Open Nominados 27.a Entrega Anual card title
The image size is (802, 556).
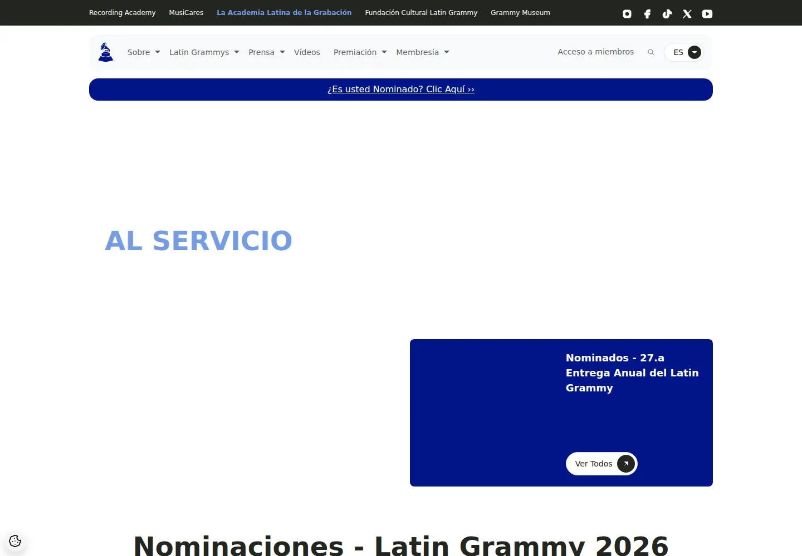click(632, 373)
